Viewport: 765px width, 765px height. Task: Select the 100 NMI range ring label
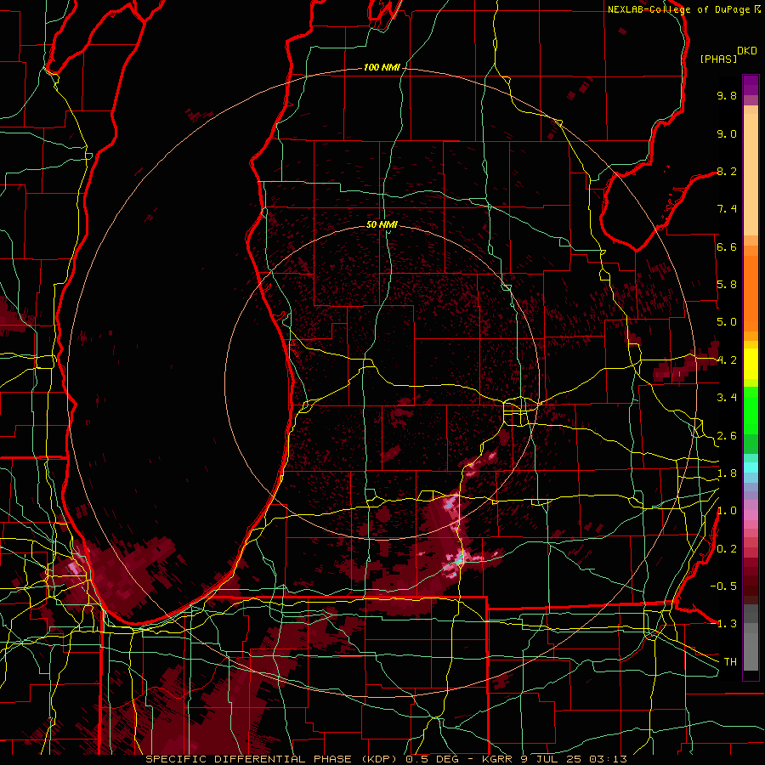pos(382,67)
